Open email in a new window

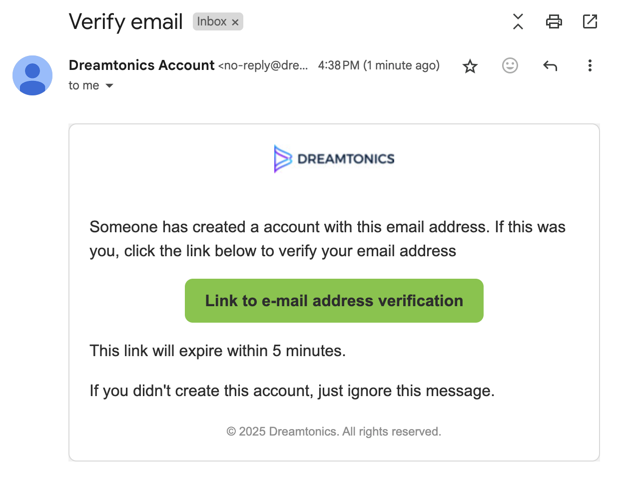590,21
